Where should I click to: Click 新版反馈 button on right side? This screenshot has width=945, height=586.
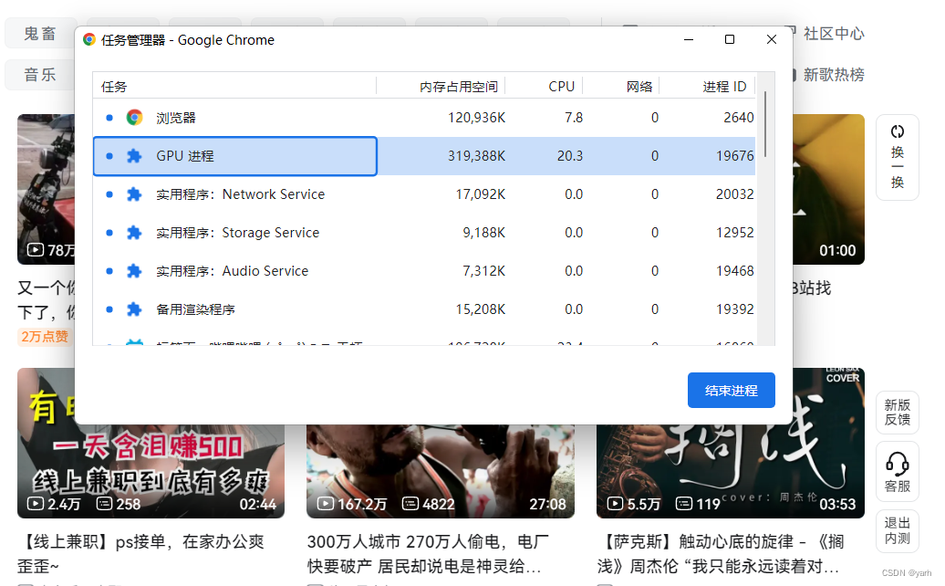pyautogui.click(x=898, y=413)
